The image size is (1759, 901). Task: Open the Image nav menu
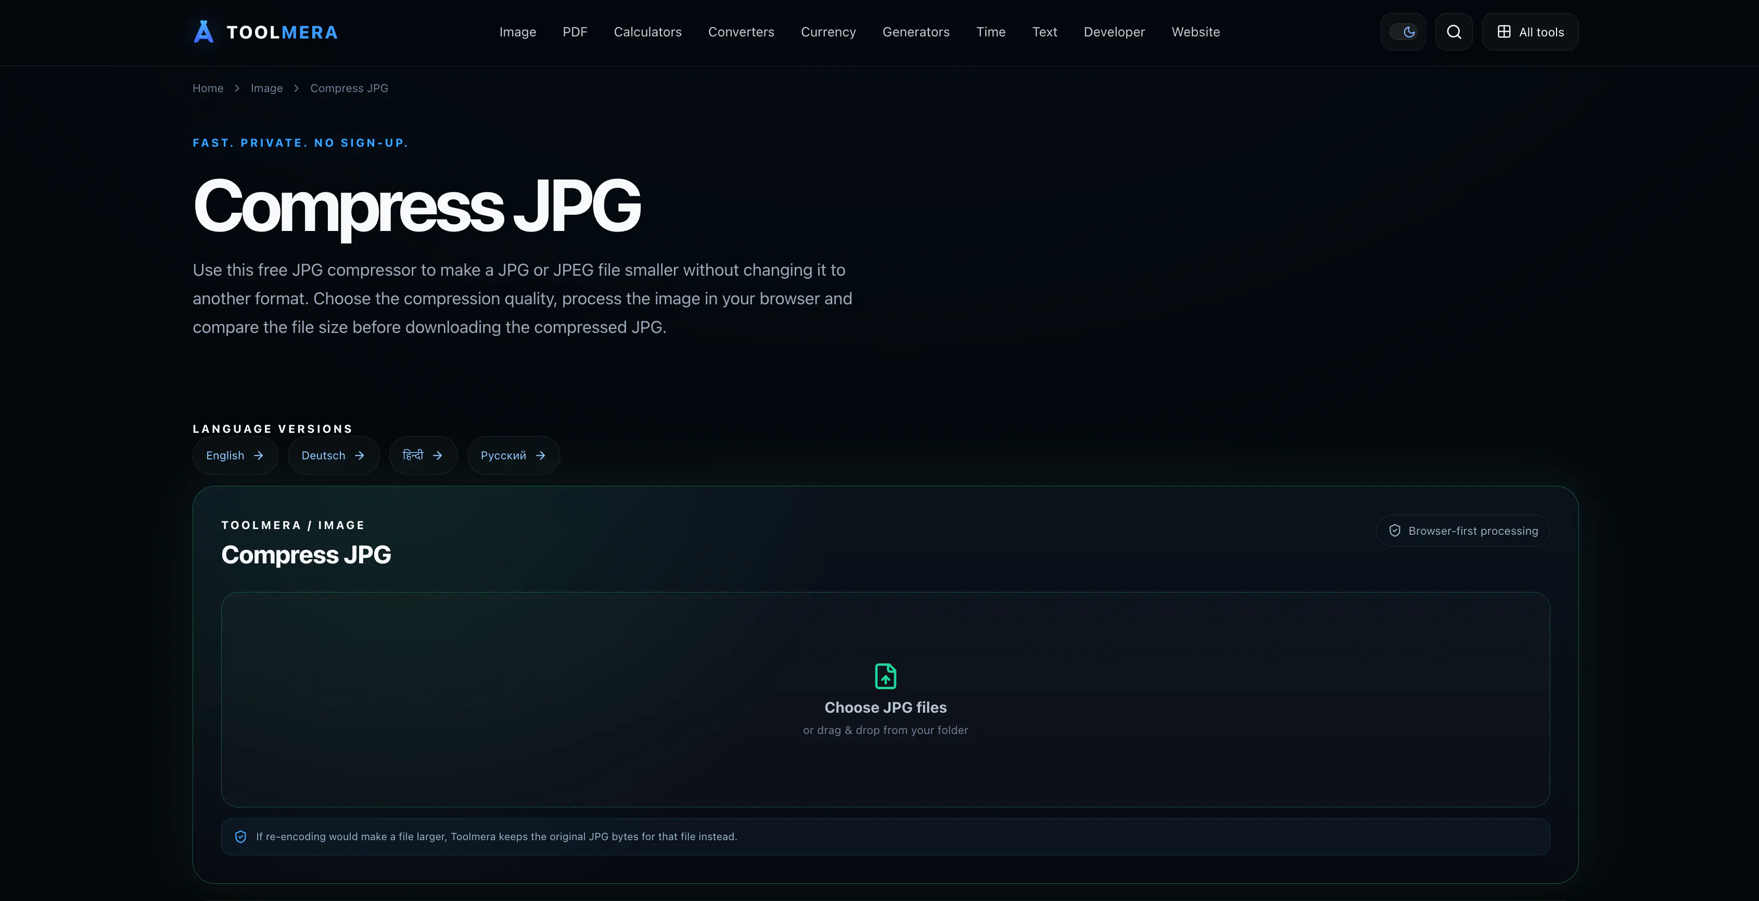pos(518,32)
